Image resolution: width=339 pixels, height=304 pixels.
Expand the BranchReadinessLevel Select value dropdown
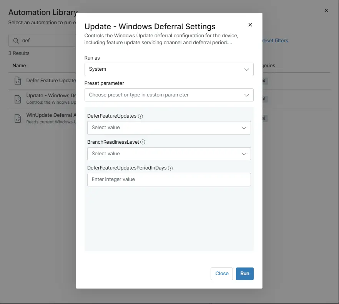[169, 154]
